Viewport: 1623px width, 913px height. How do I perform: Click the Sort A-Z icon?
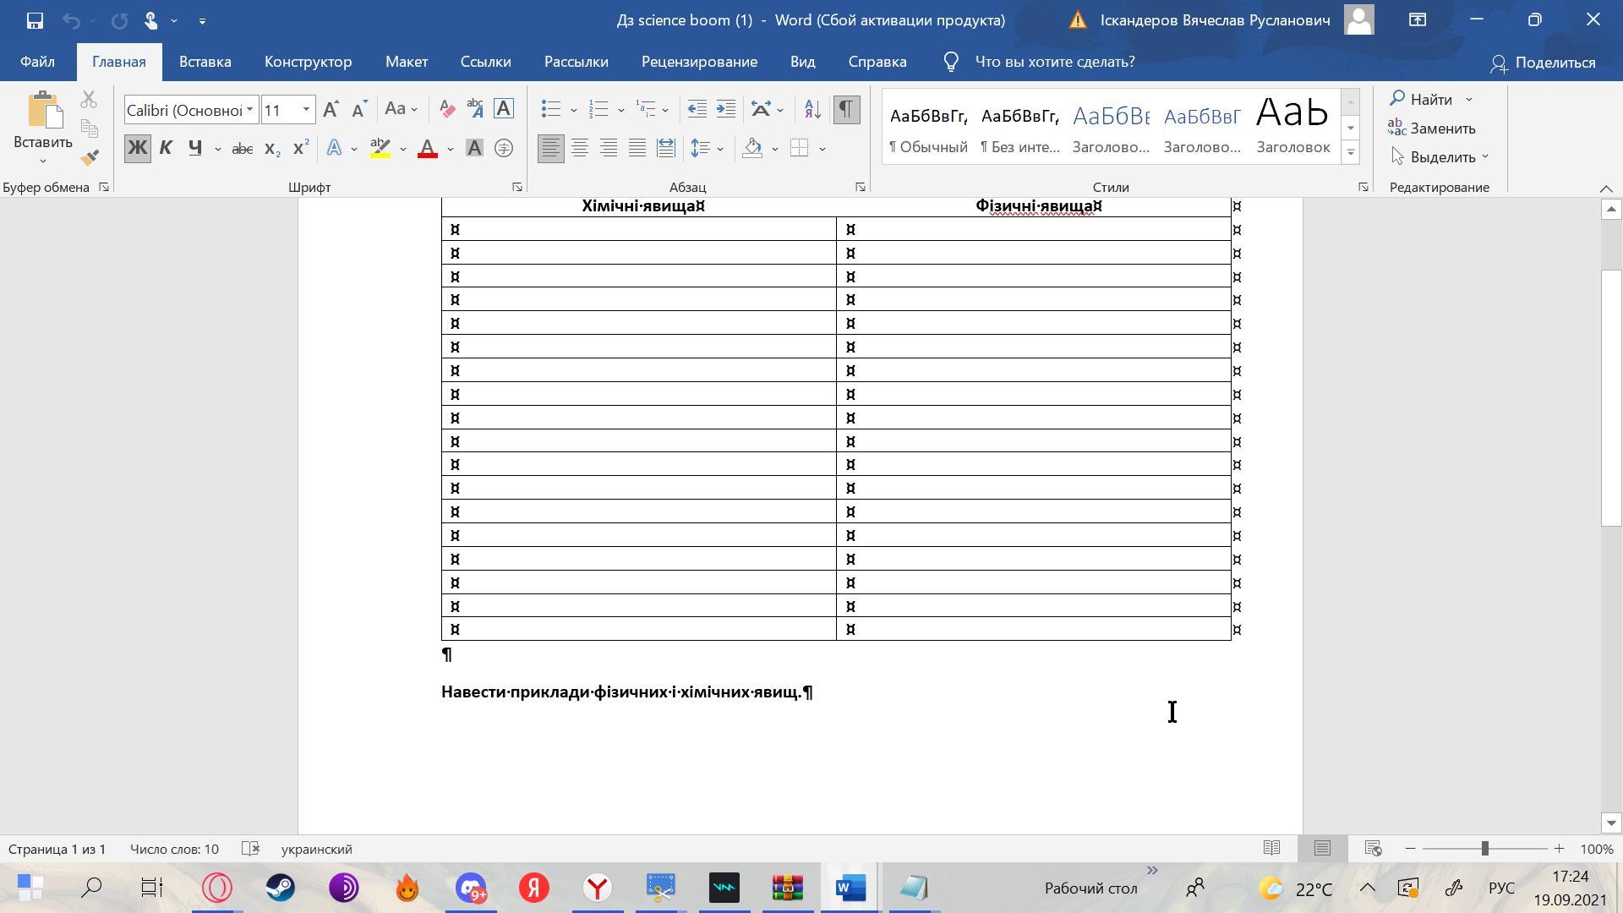click(812, 109)
